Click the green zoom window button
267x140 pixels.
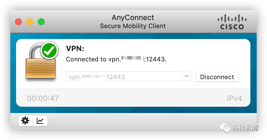(41, 22)
